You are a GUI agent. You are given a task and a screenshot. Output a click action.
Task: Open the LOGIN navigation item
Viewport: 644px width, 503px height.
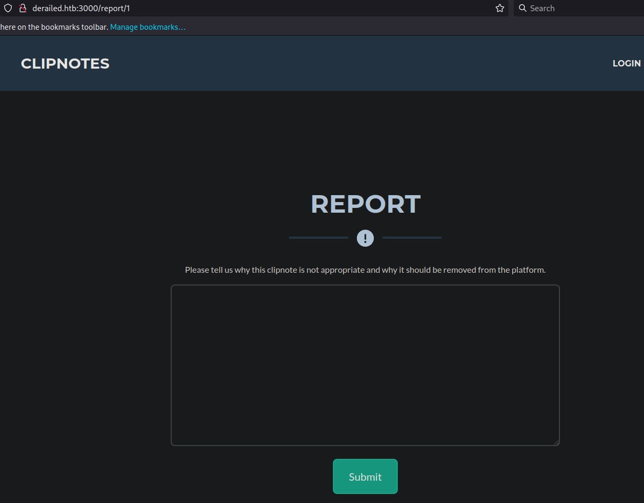pyautogui.click(x=626, y=63)
